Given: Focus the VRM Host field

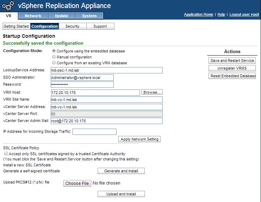Looking at the screenshot, I should (95, 93).
